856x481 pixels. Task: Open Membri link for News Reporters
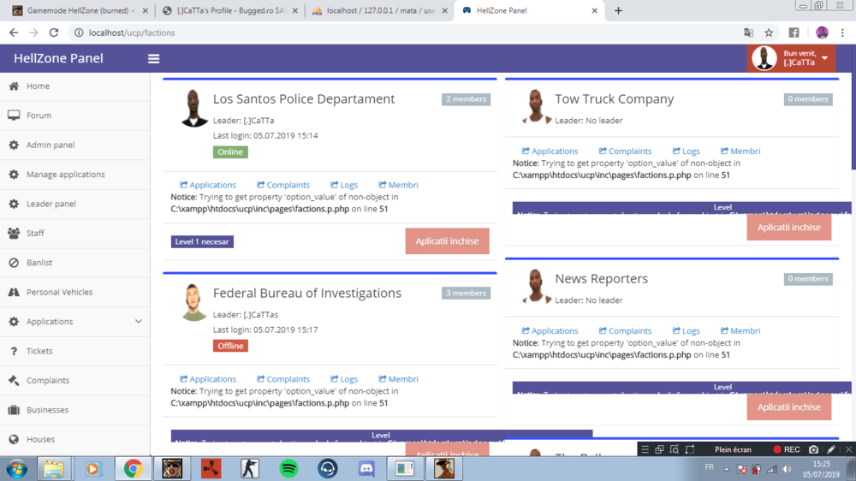740,331
